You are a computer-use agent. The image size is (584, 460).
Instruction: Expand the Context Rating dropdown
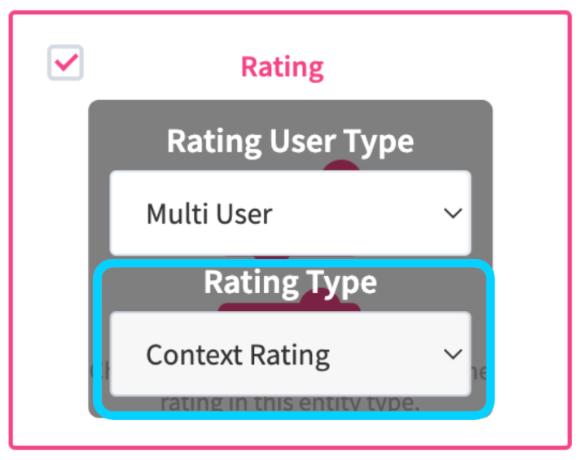(290, 355)
